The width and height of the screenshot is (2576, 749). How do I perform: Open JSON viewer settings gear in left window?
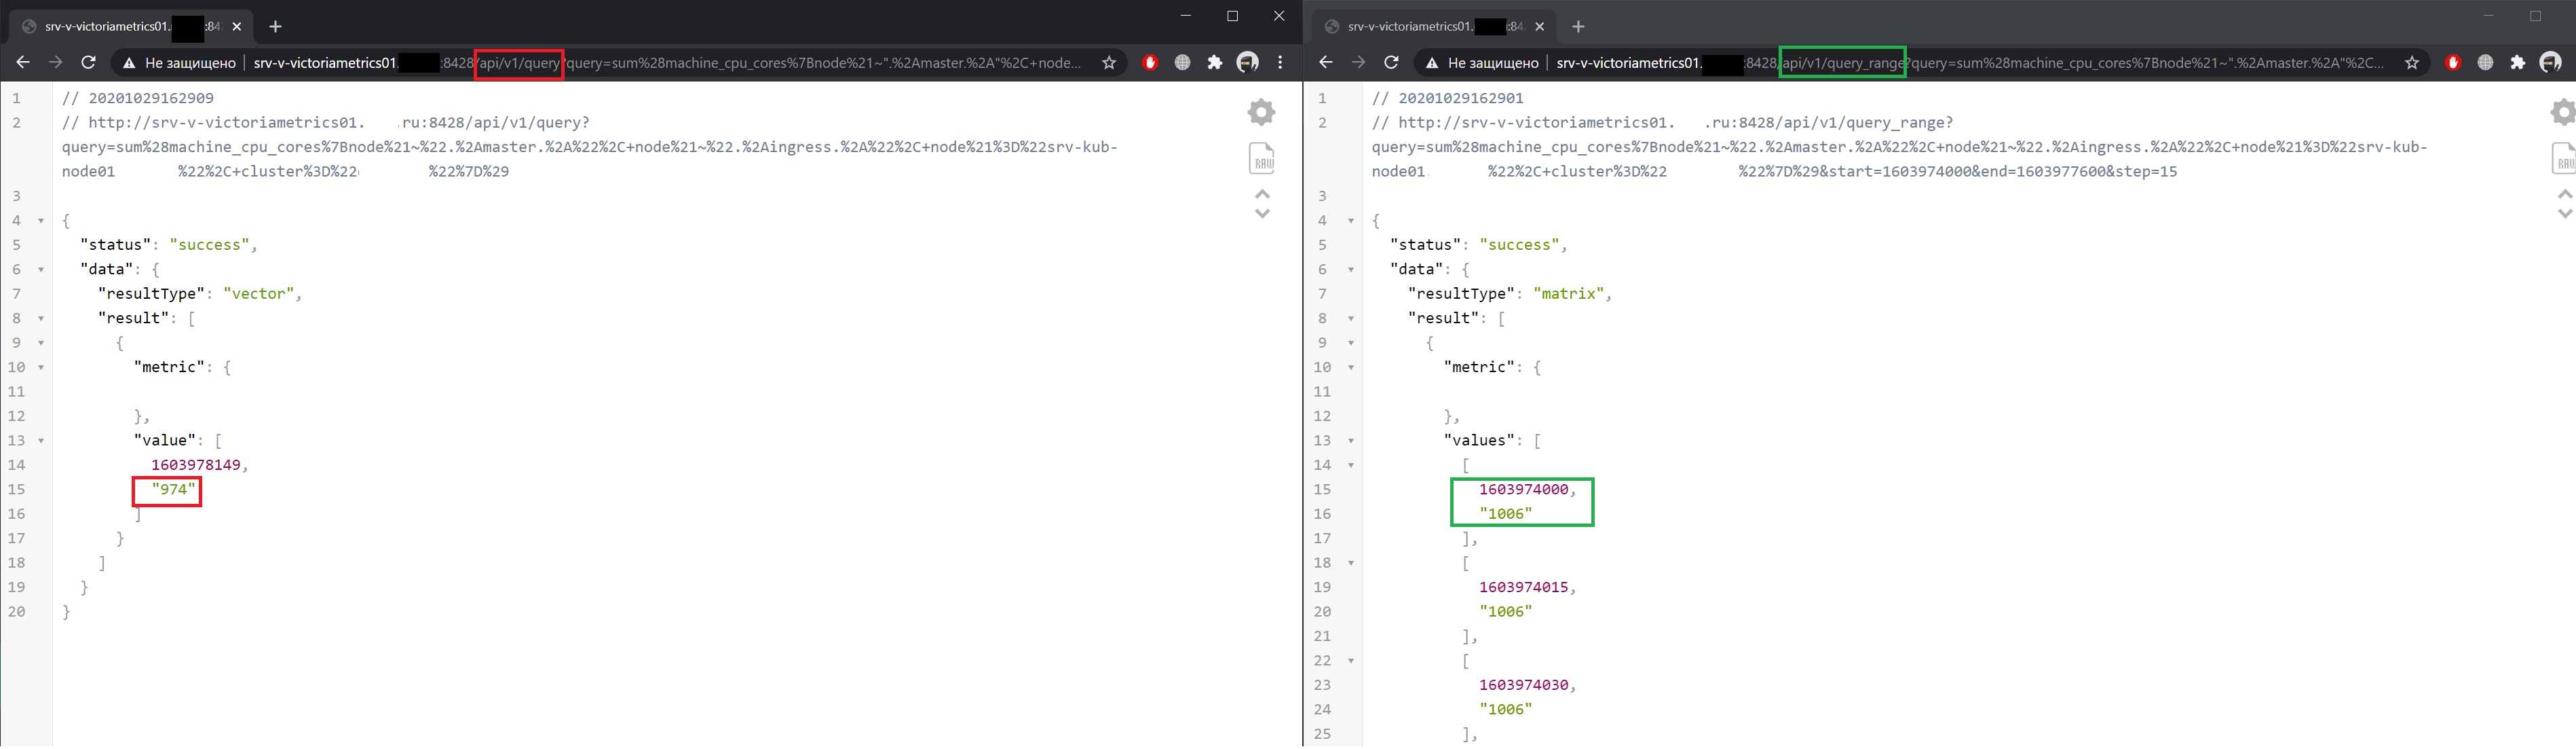point(1262,112)
